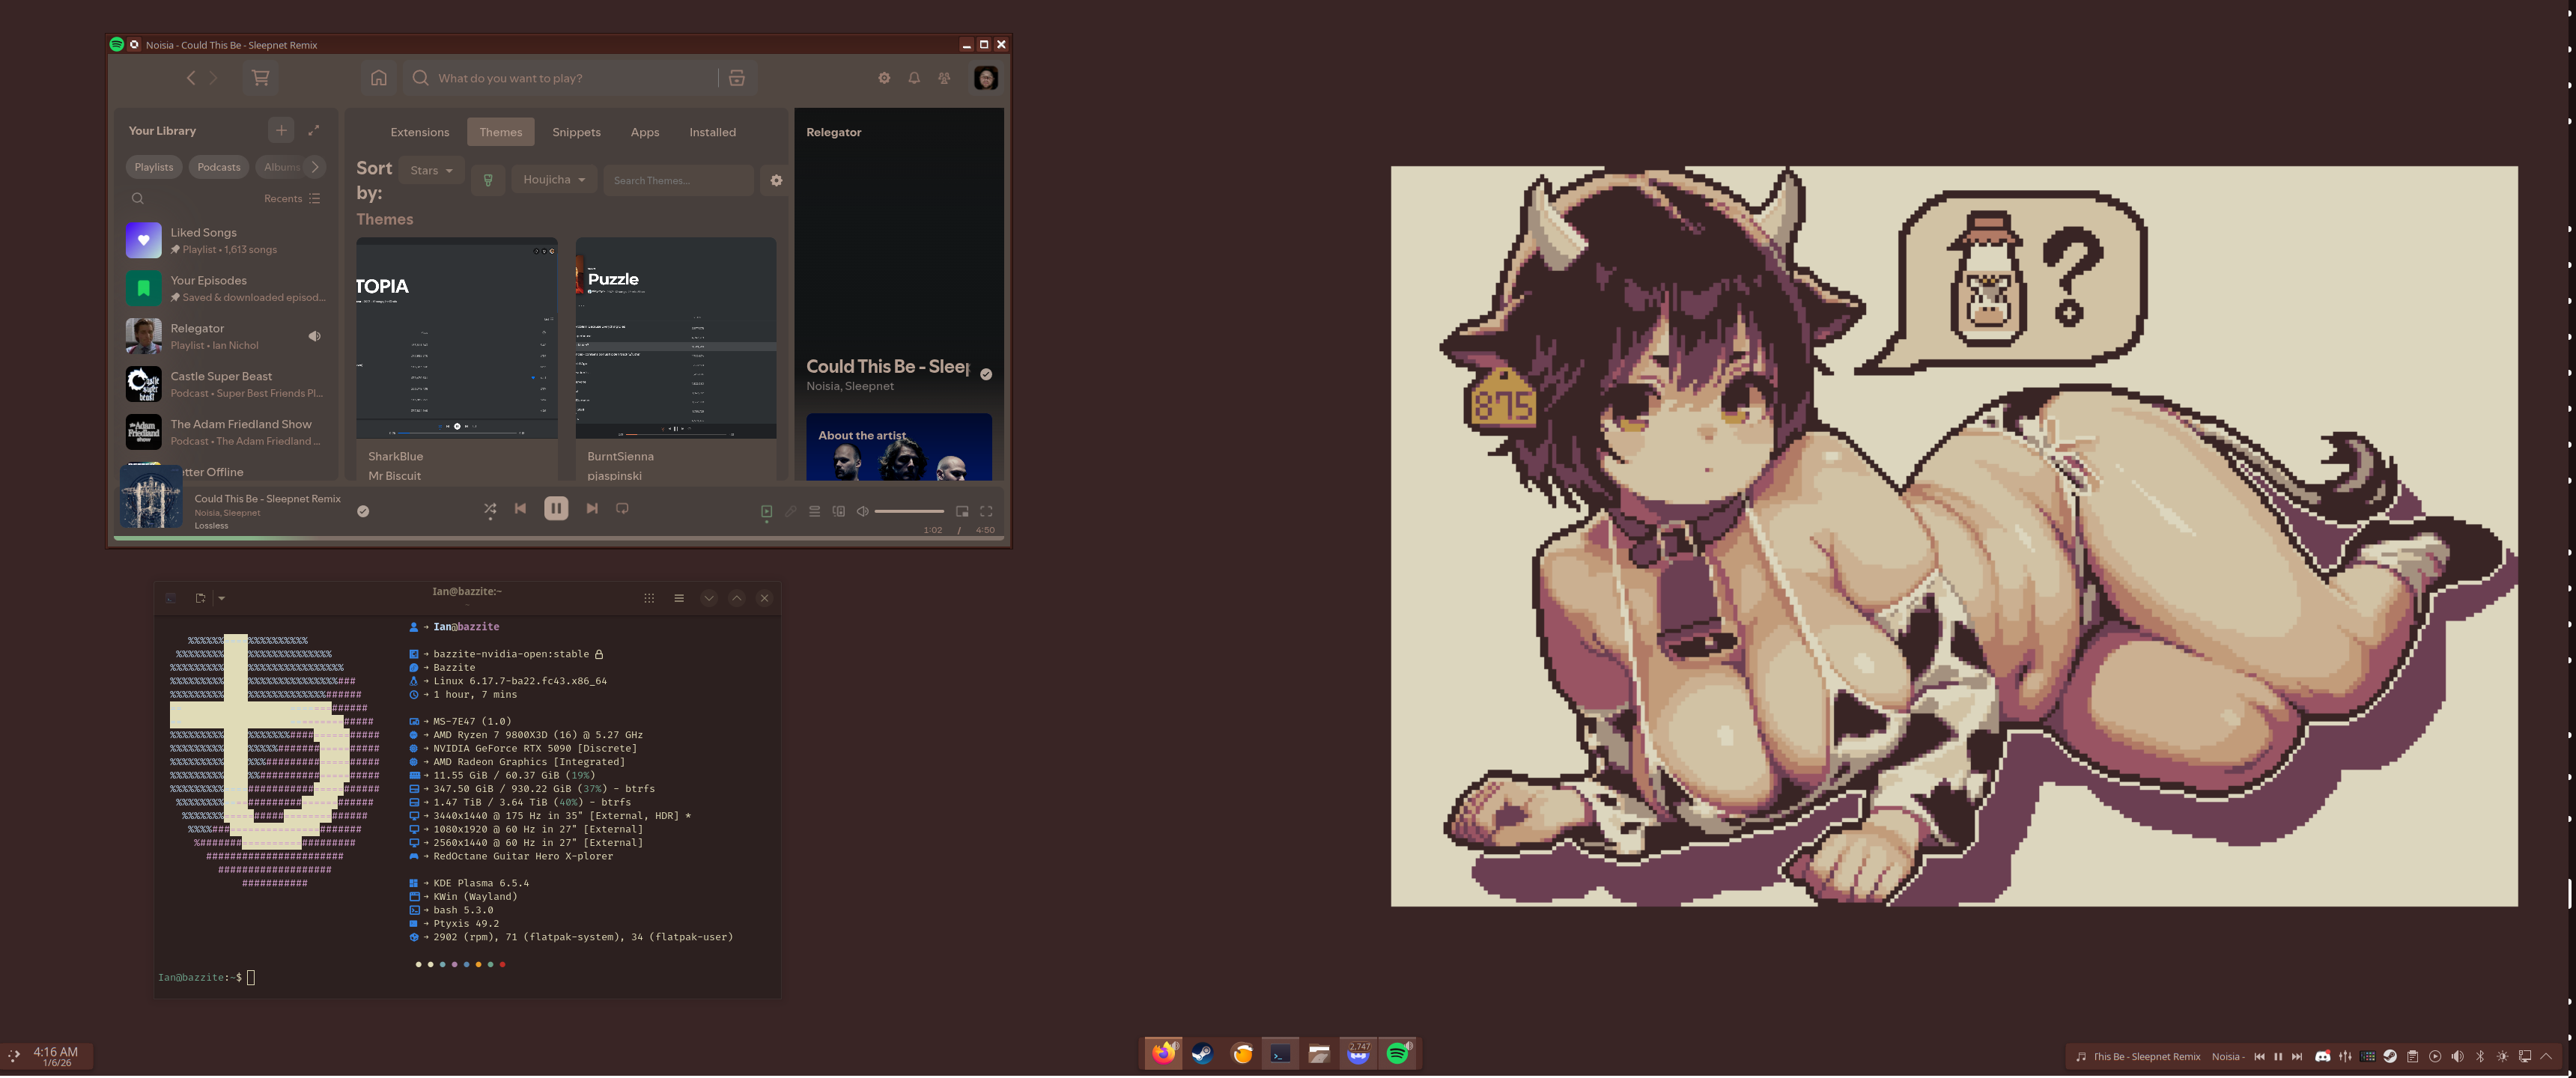2576x1078 pixels.
Task: Adjust the Spotify volume slider
Action: [908, 512]
